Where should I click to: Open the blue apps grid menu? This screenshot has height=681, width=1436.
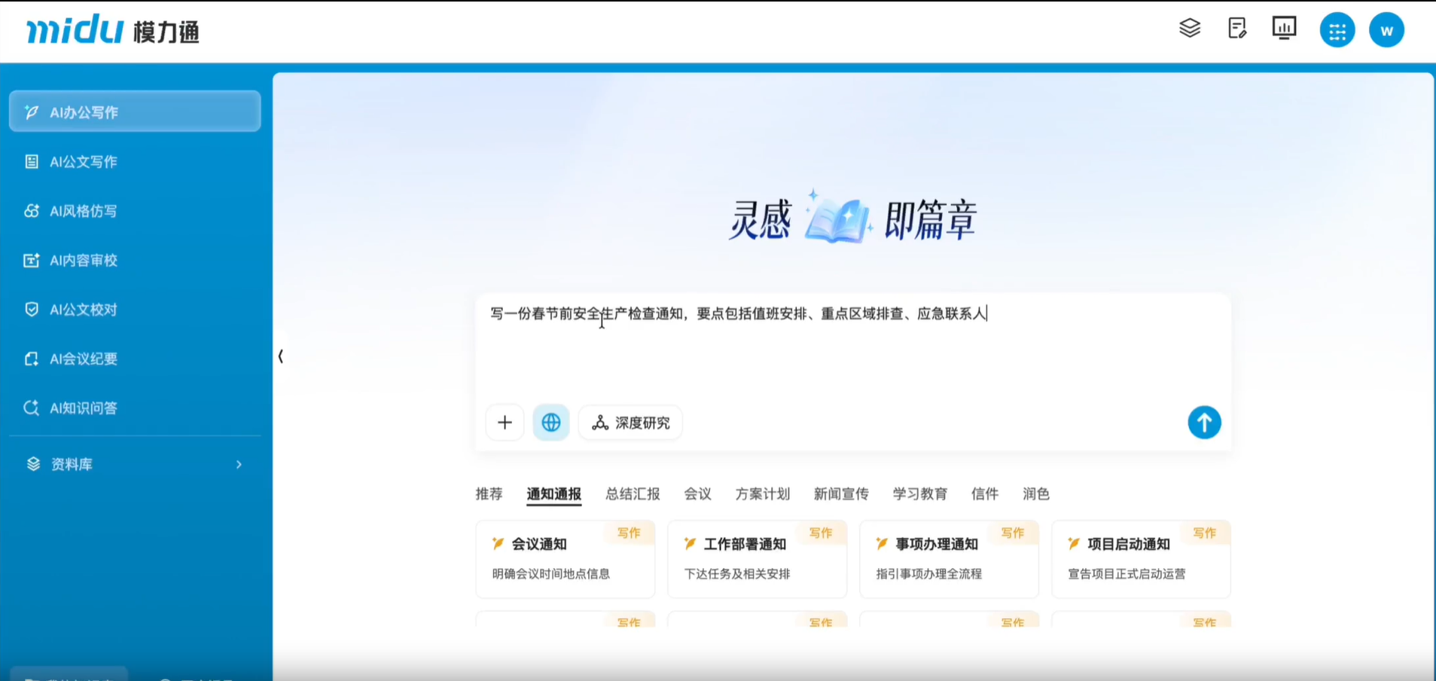click(x=1337, y=29)
